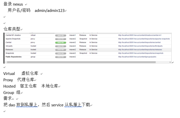
Task: Click ANALYZE button in Snapshots row
Action: 61,53
